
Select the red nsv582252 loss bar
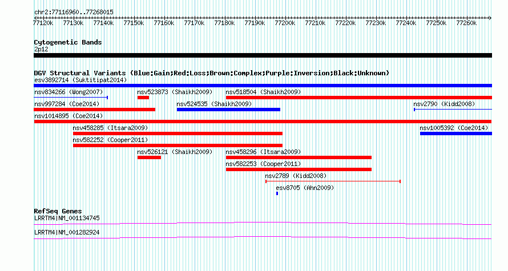point(178,145)
